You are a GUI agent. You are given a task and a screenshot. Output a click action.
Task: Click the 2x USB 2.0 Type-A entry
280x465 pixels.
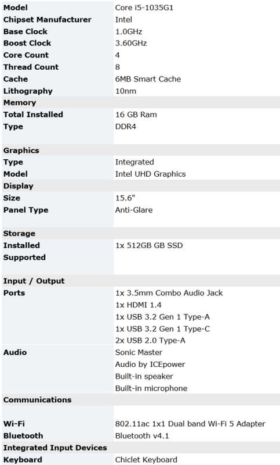tap(150, 341)
